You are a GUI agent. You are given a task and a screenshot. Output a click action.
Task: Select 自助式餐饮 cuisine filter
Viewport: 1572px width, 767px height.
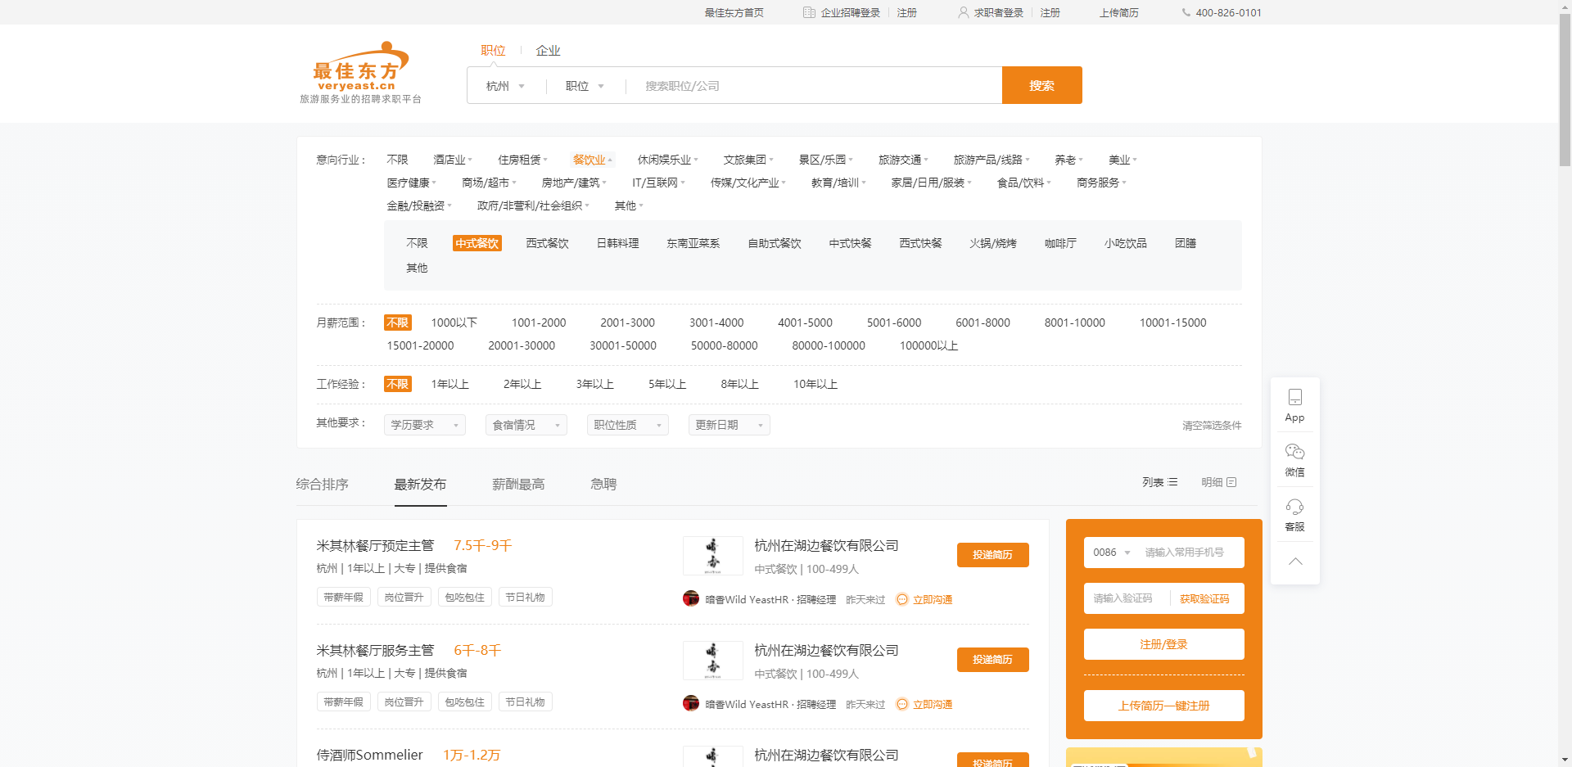tap(775, 243)
